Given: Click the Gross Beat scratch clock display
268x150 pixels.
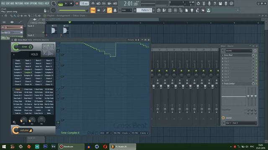Looking at the screenshot, I should click(x=48, y=50).
